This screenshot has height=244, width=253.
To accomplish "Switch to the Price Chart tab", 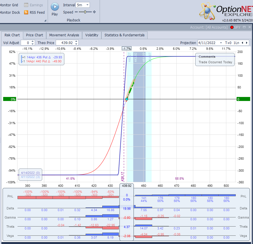I will coord(34,35).
